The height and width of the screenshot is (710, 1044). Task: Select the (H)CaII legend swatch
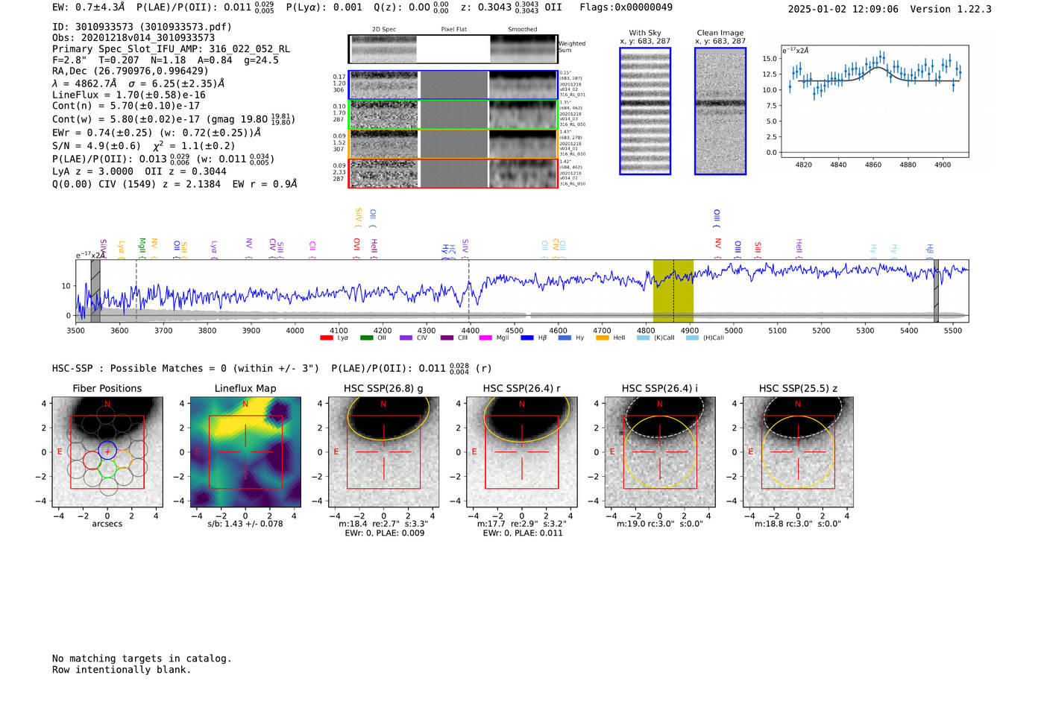(x=692, y=338)
